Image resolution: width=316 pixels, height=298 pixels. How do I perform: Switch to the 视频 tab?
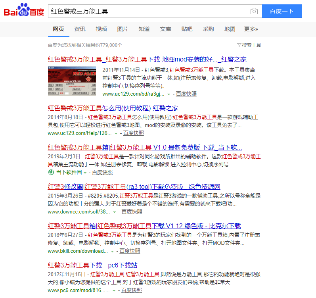click(x=101, y=29)
